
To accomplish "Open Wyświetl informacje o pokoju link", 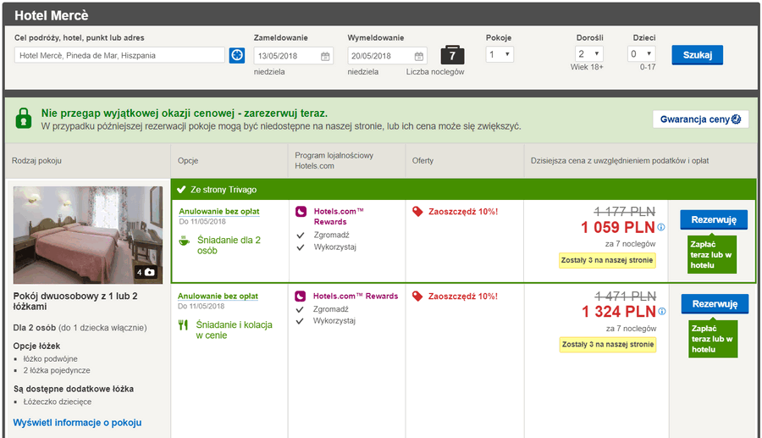I will click(77, 423).
